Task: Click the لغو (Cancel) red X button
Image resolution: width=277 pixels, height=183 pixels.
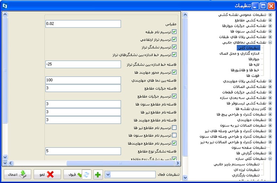Action: tap(47, 174)
